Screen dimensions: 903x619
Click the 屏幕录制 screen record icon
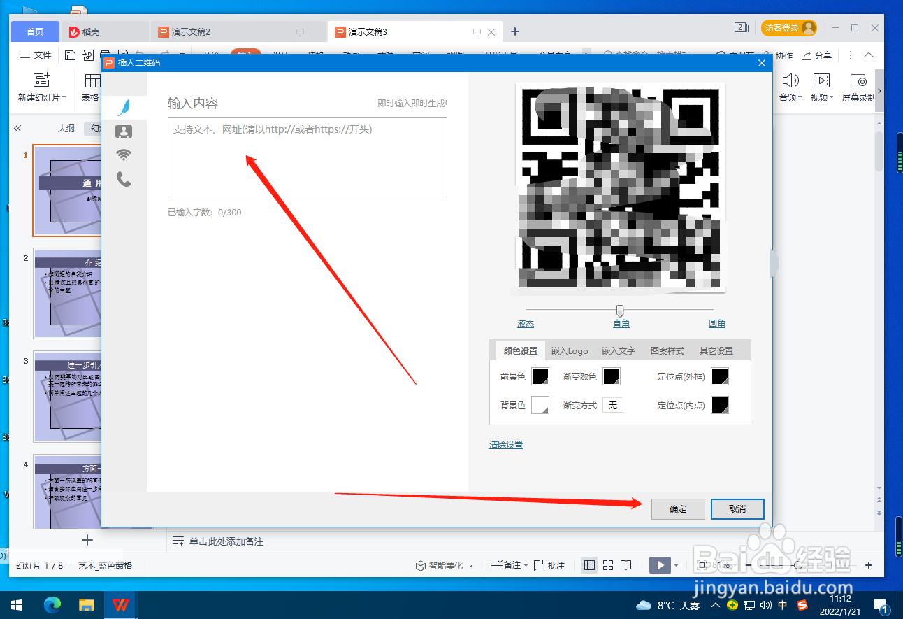tap(858, 80)
